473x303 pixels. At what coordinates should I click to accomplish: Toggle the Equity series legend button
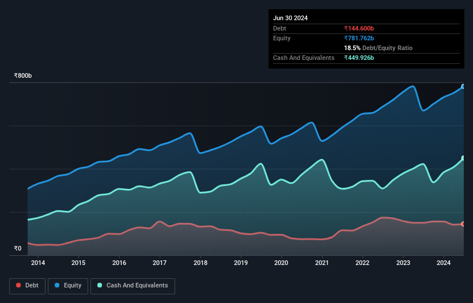click(x=68, y=286)
